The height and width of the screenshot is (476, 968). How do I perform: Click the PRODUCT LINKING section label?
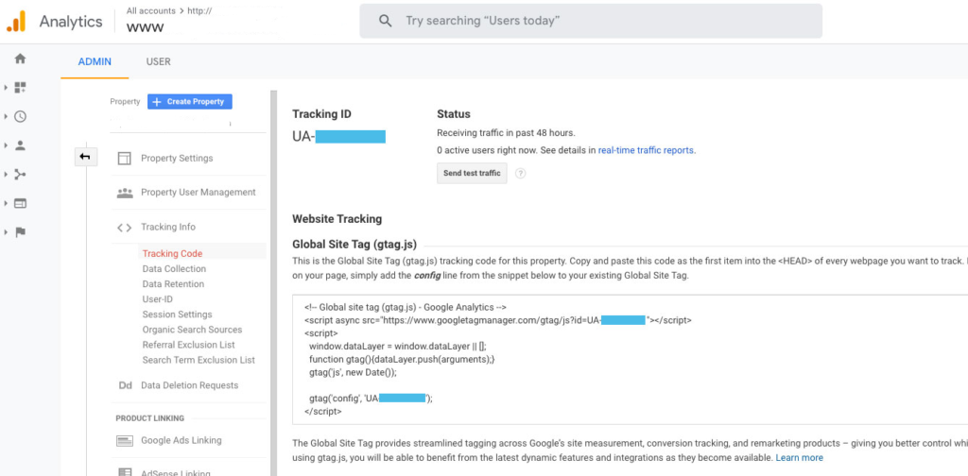coord(150,418)
